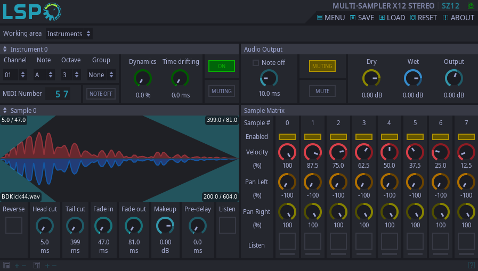
Task: Open the Octave 3 dropdown
Action: pos(71,75)
